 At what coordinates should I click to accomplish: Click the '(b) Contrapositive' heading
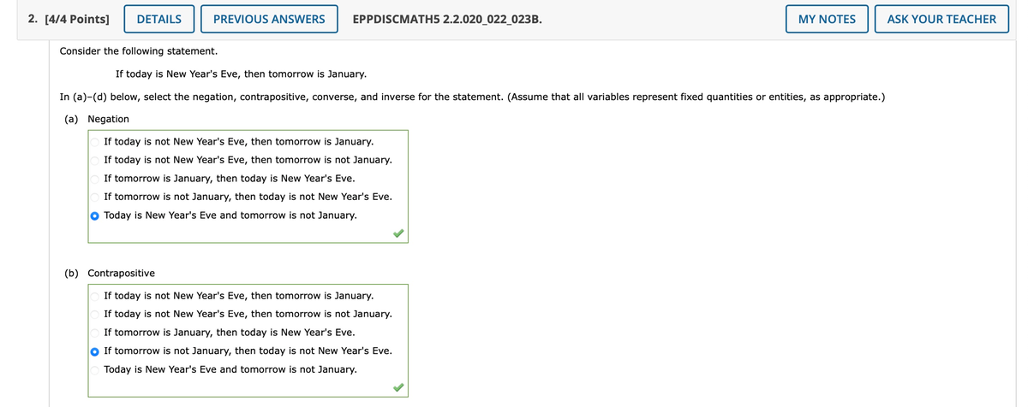(x=110, y=273)
